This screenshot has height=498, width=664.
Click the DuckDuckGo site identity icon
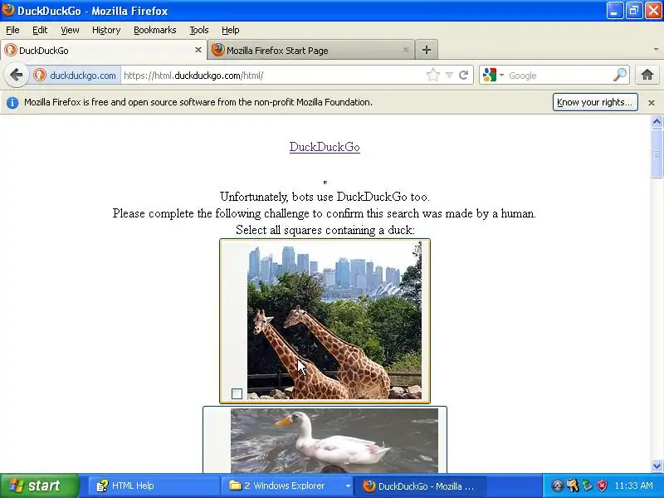click(39, 76)
